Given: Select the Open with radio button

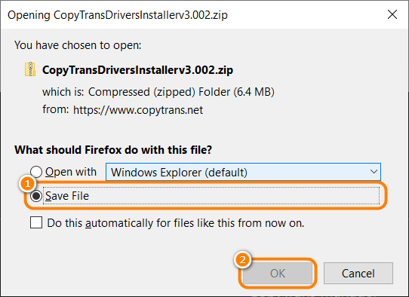Looking at the screenshot, I should click(x=36, y=172).
